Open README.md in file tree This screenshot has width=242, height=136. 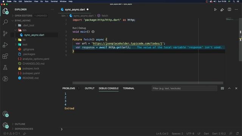coord(30,78)
